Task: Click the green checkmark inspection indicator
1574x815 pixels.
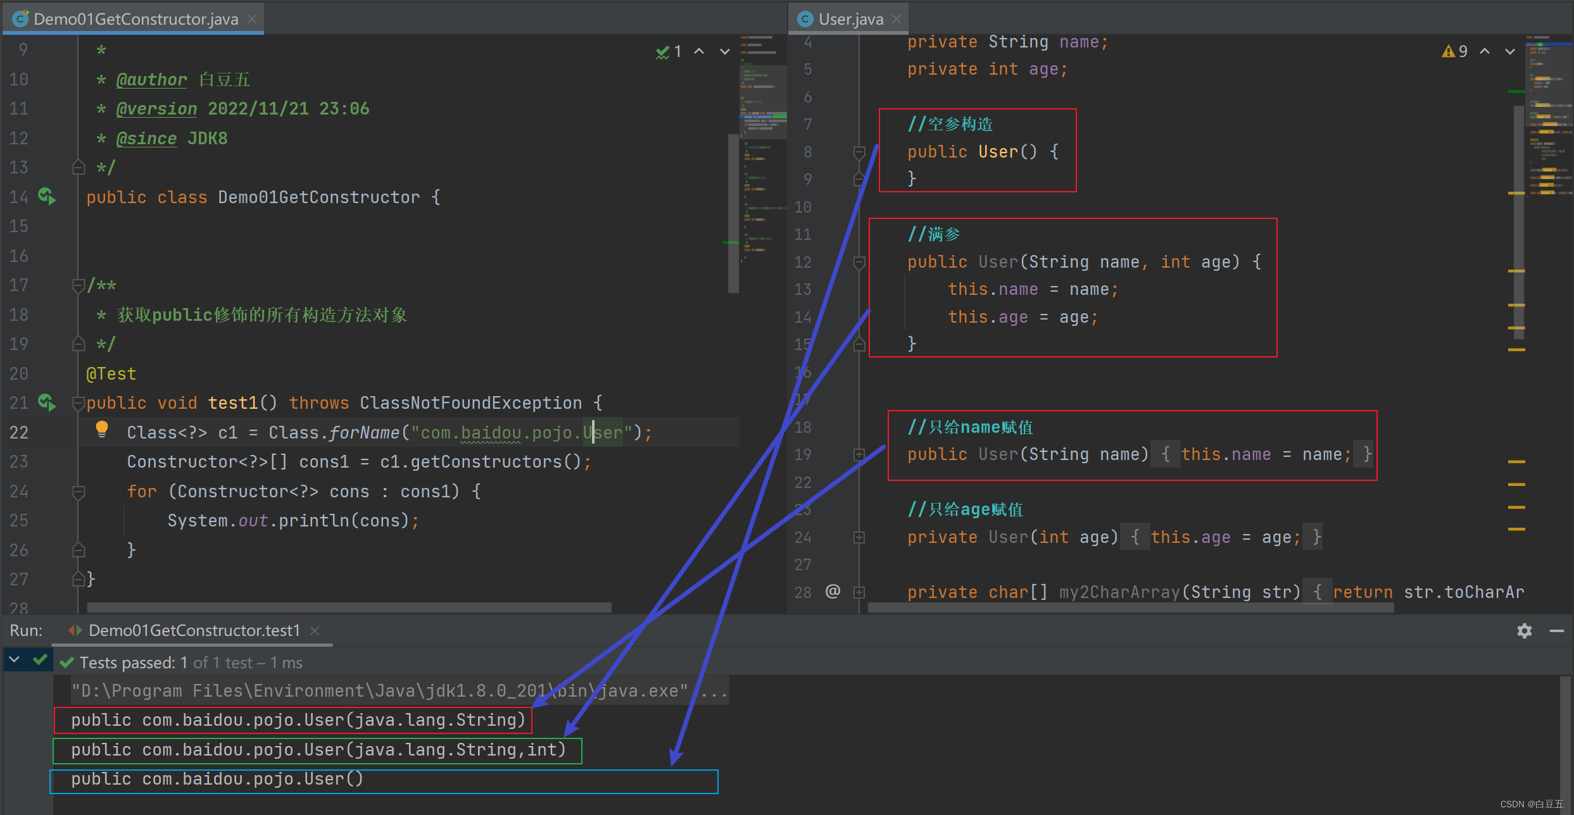Action: (669, 52)
